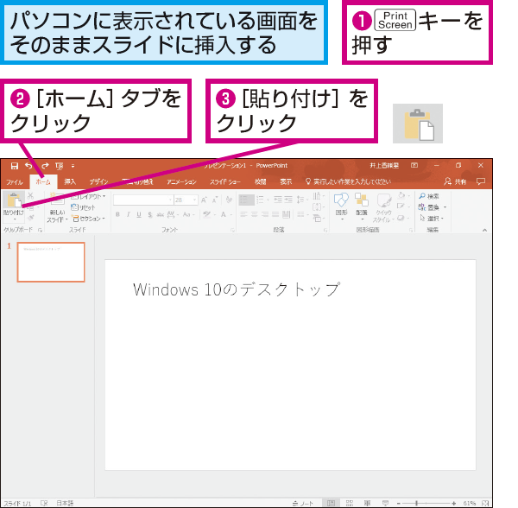Open the 図形 (Shapes) gallery
This screenshot has width=518, height=508.
click(341, 206)
